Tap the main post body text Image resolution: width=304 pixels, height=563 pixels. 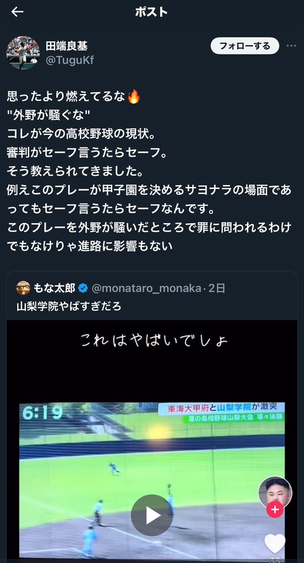click(x=149, y=171)
